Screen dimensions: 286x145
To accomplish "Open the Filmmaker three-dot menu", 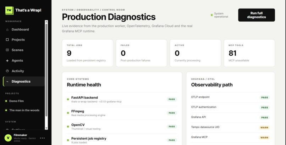I will (42, 138).
